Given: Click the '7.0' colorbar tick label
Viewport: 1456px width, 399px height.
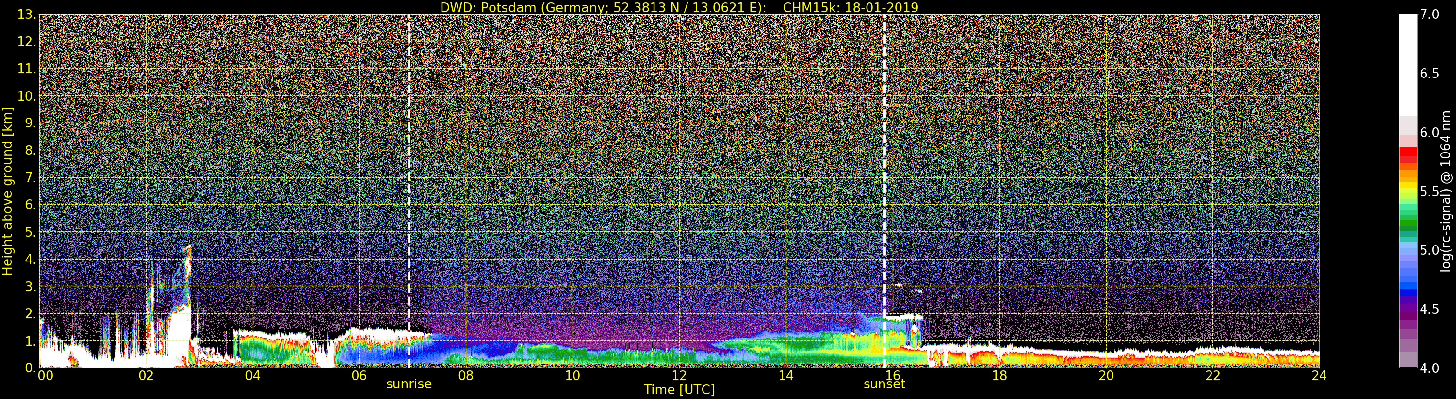Looking at the screenshot, I should pyautogui.click(x=1429, y=15).
